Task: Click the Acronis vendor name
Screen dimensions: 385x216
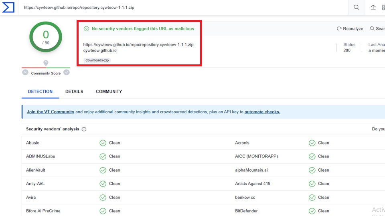Action: pos(242,143)
